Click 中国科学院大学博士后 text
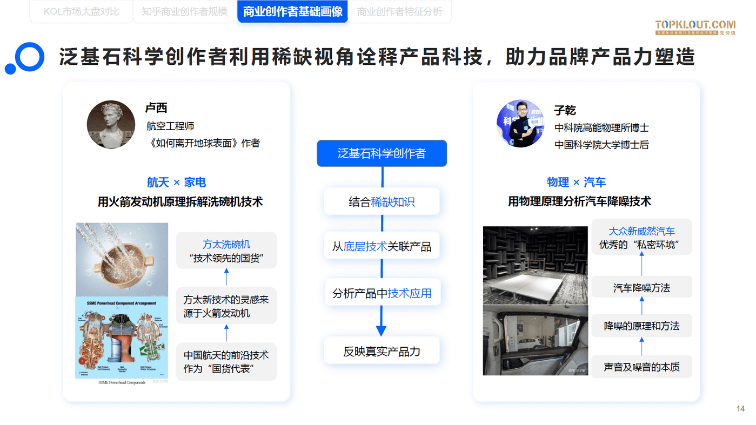756x425 pixels. (x=601, y=145)
